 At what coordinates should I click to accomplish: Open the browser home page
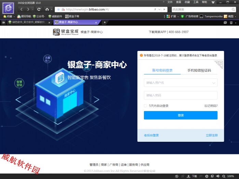point(47,10)
